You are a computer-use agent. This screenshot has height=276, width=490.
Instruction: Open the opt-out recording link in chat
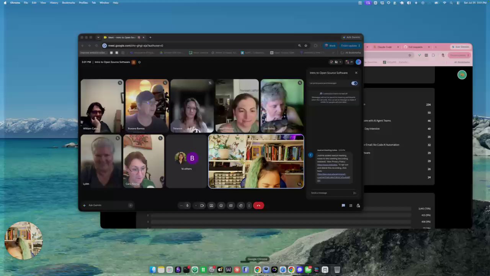pos(333,177)
